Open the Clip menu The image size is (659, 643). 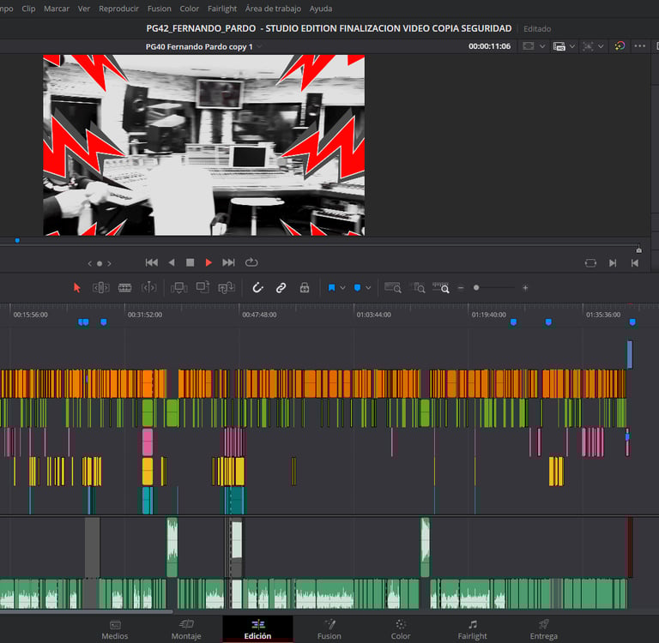(28, 9)
